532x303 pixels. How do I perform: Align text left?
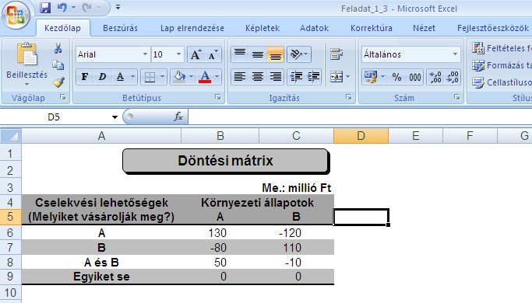(x=240, y=77)
